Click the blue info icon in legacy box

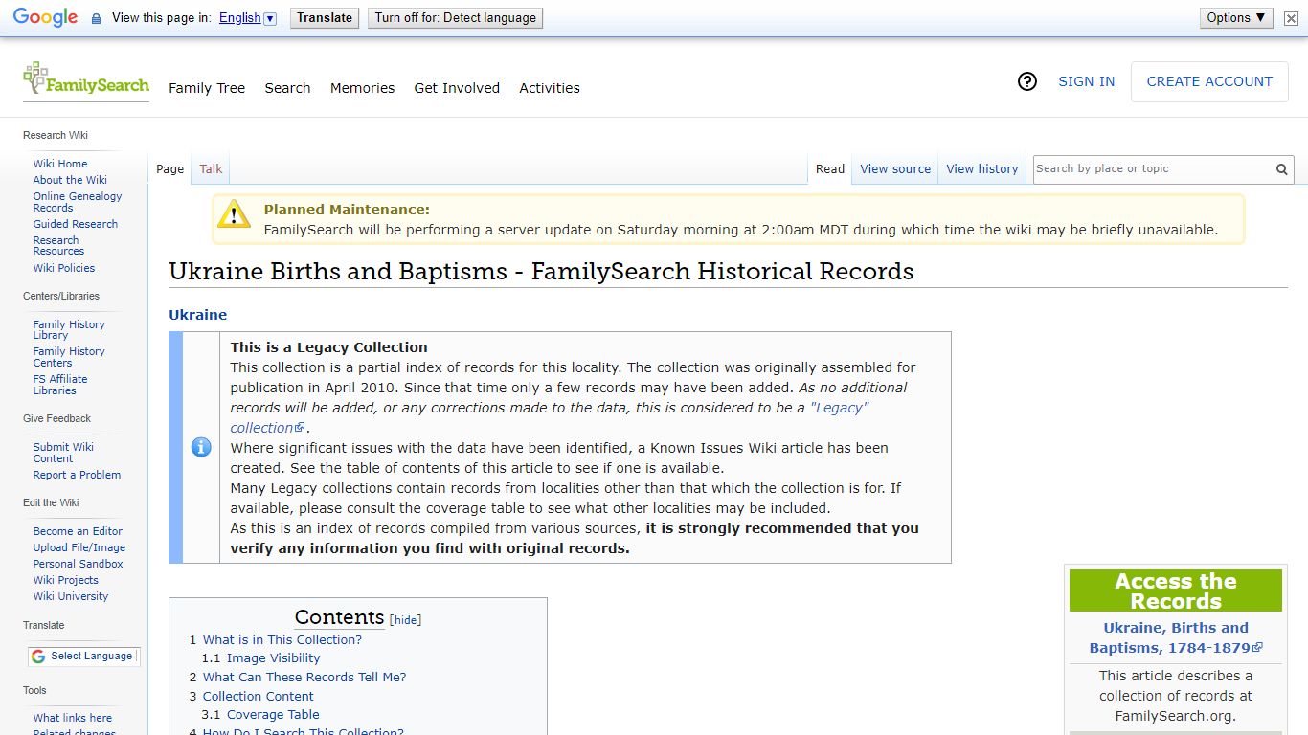(201, 447)
